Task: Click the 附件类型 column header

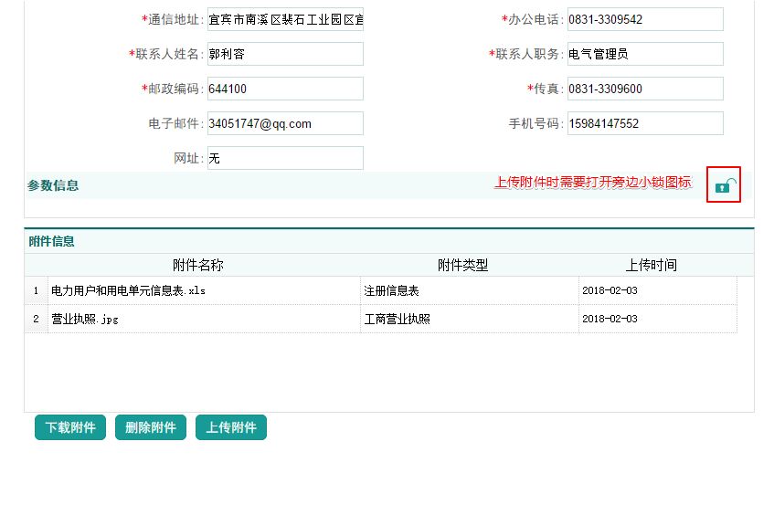Action: point(462,266)
